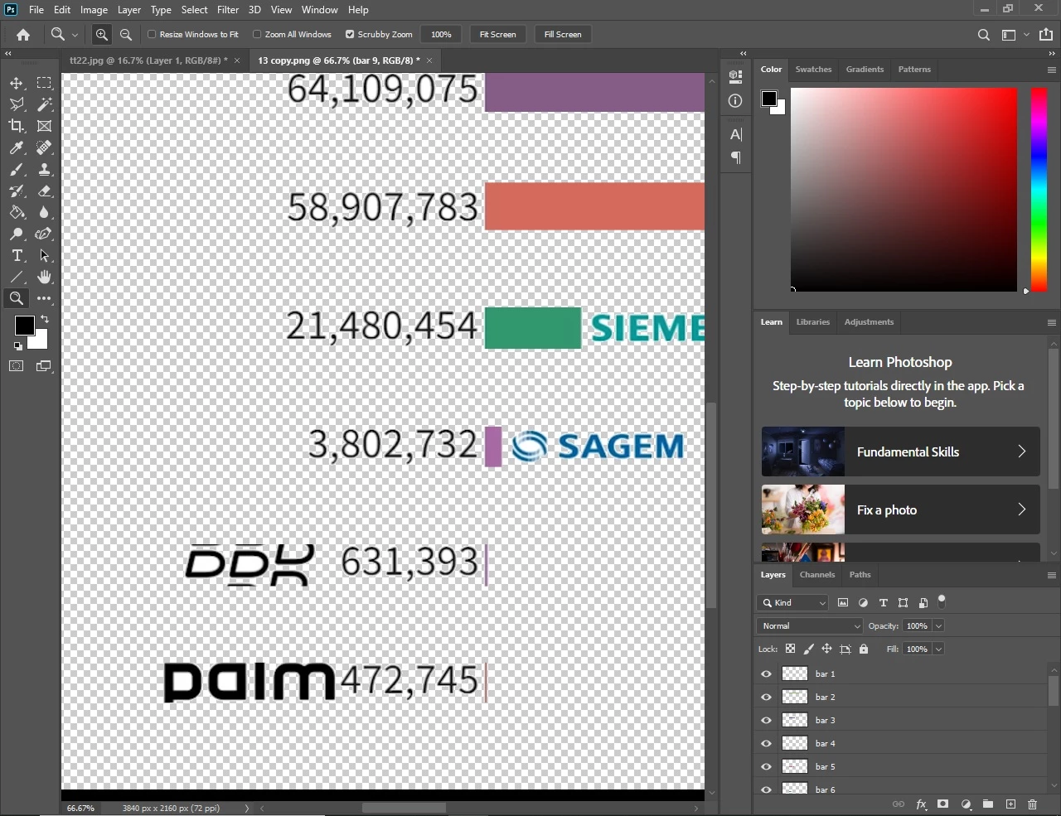Open the Paragraph panel icon
1061x816 pixels.
pos(735,157)
